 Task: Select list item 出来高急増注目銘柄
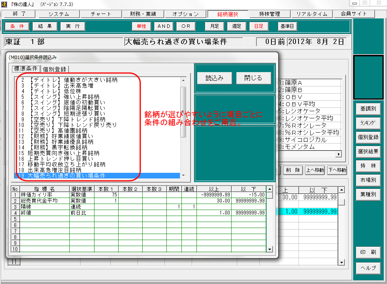pyautogui.click(x=54, y=170)
